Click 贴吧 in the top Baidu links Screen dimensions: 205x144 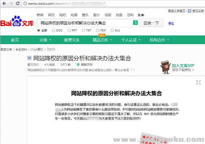tap(63, 15)
